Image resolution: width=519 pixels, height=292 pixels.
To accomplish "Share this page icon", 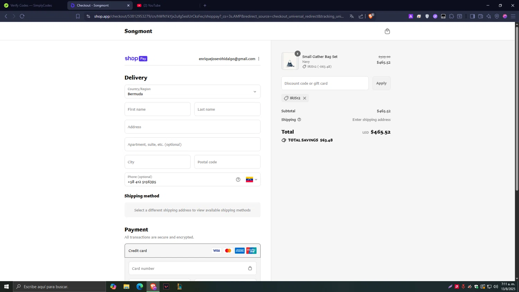I will 361,16.
